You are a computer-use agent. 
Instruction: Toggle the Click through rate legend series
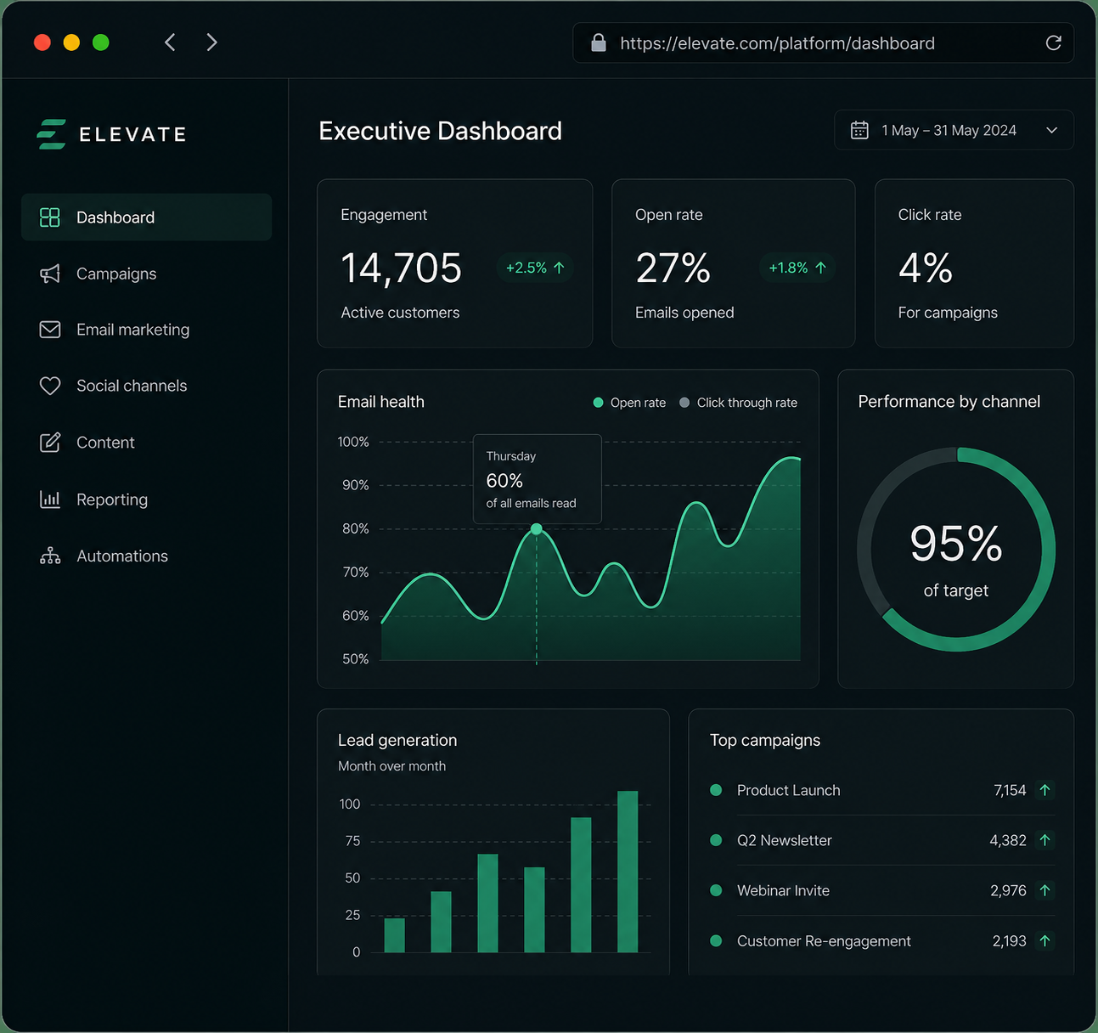[x=738, y=403]
